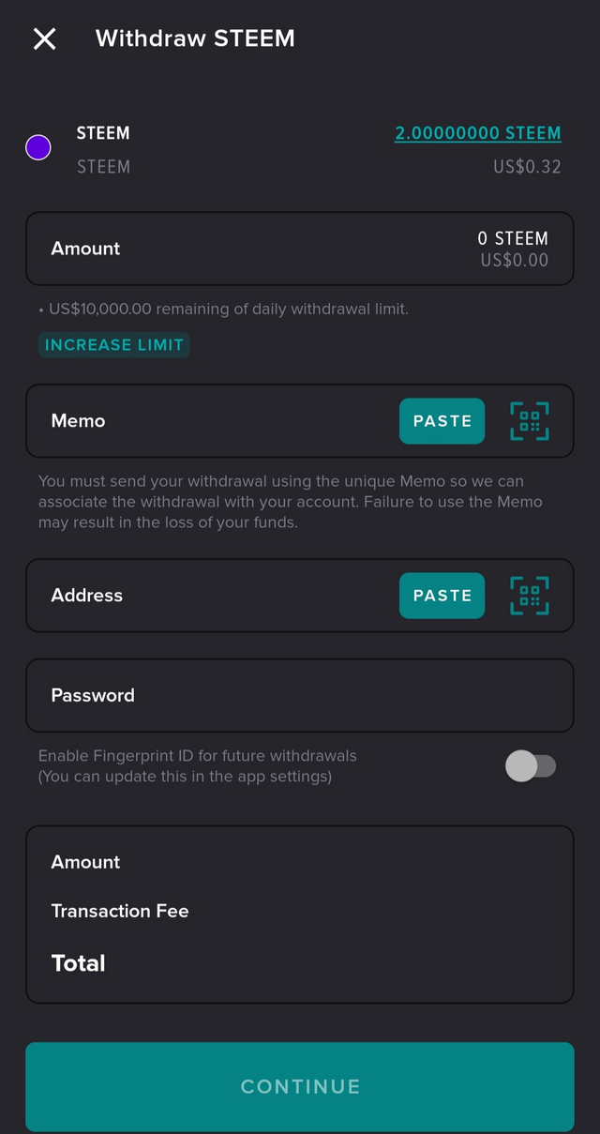This screenshot has width=600, height=1134.
Task: Paste clipboard into the Memo field
Action: coord(442,421)
